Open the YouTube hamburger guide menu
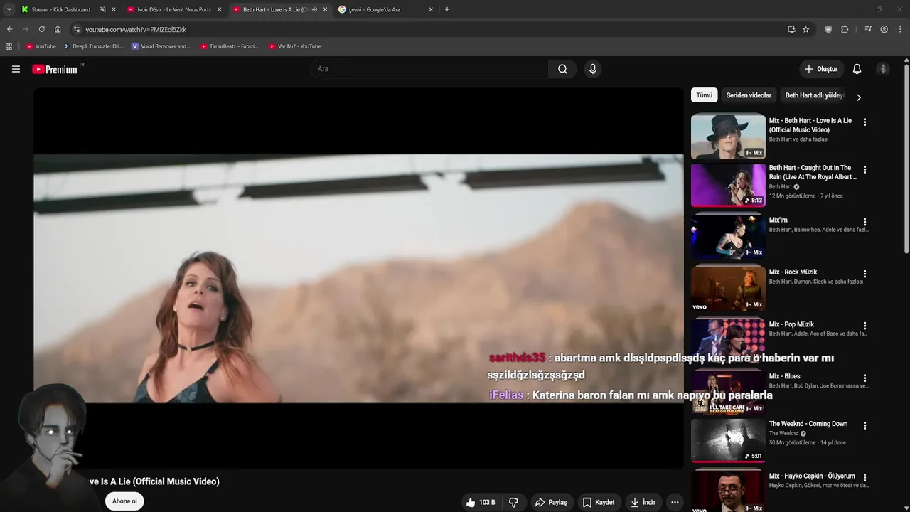 pyautogui.click(x=16, y=69)
